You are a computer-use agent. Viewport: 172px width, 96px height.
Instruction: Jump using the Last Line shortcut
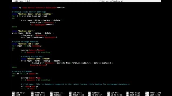(x=153, y=95)
